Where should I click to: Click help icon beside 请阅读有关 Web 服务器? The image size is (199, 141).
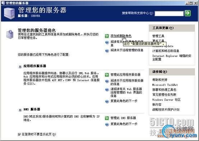pyautogui.click(x=107, y=90)
